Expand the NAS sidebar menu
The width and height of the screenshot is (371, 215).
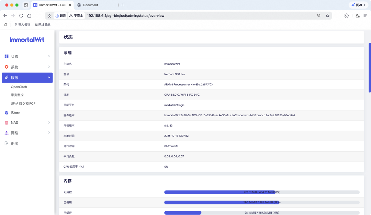point(27,123)
